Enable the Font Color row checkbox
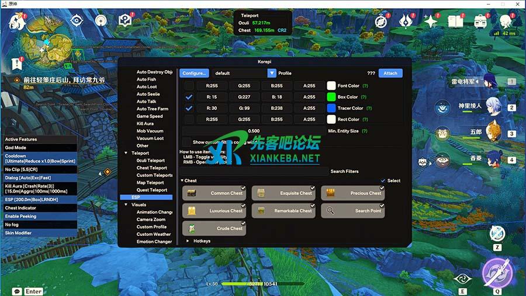This screenshot has height=296, width=526. (189, 86)
